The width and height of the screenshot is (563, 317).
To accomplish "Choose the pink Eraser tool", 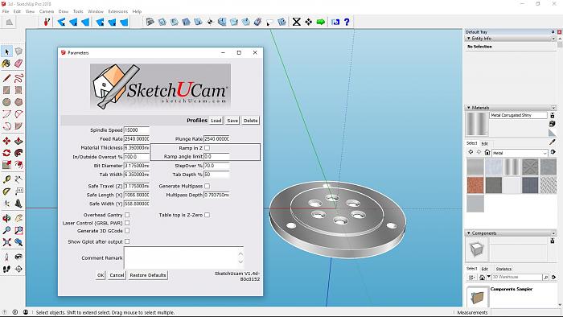I will coord(18,64).
